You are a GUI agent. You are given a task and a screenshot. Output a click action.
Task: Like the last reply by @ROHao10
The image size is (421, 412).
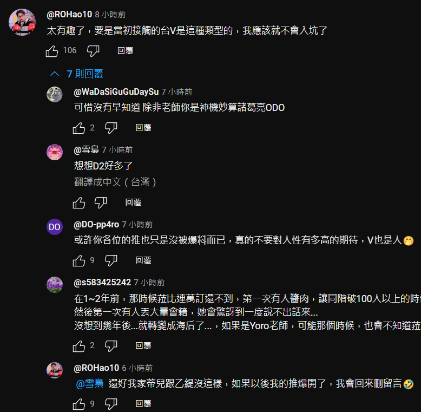point(79,404)
